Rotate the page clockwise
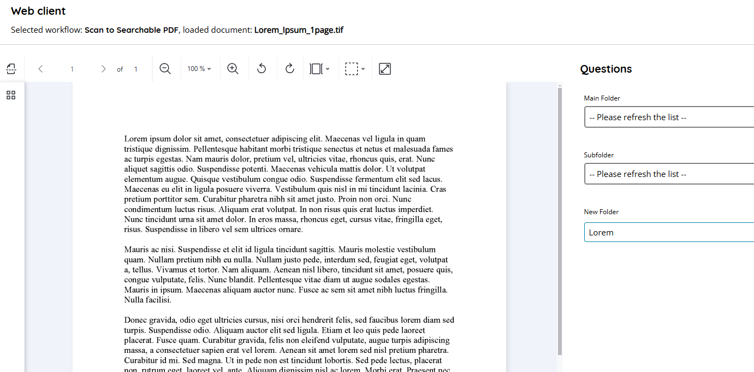Screen dimensions: 754x372 pos(290,69)
